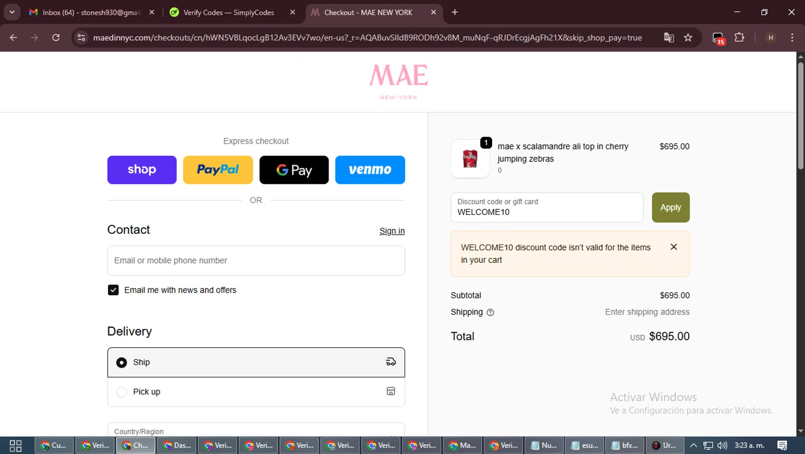Switch to Cu... Chrome taskbar window

pyautogui.click(x=54, y=445)
